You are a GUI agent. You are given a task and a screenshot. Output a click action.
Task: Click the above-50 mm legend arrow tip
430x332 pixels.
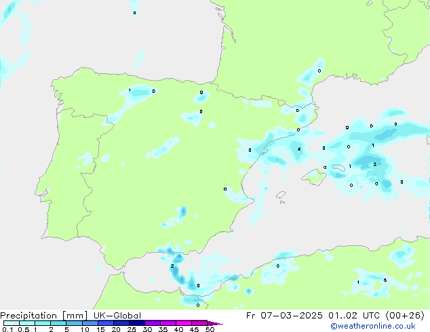tap(215, 323)
